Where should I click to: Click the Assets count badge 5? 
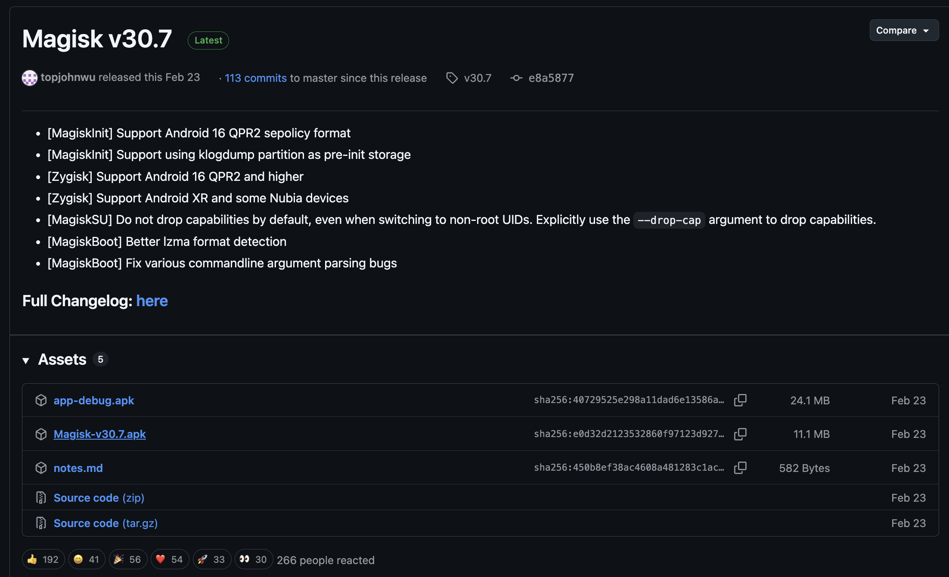click(100, 360)
